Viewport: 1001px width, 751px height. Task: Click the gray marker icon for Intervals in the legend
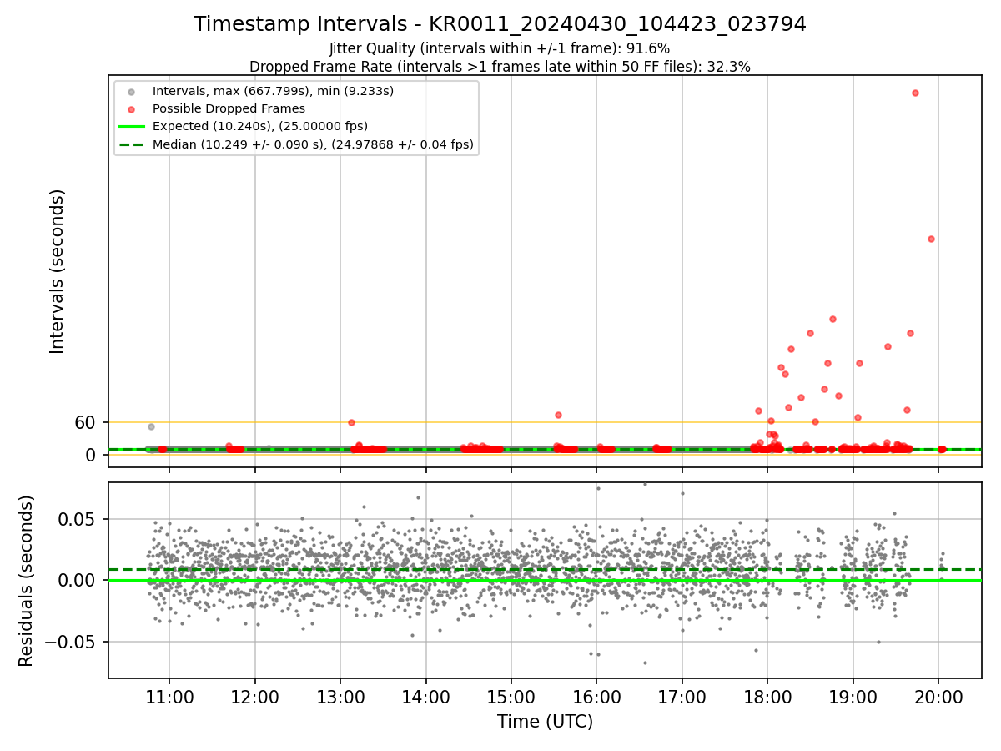click(x=131, y=91)
